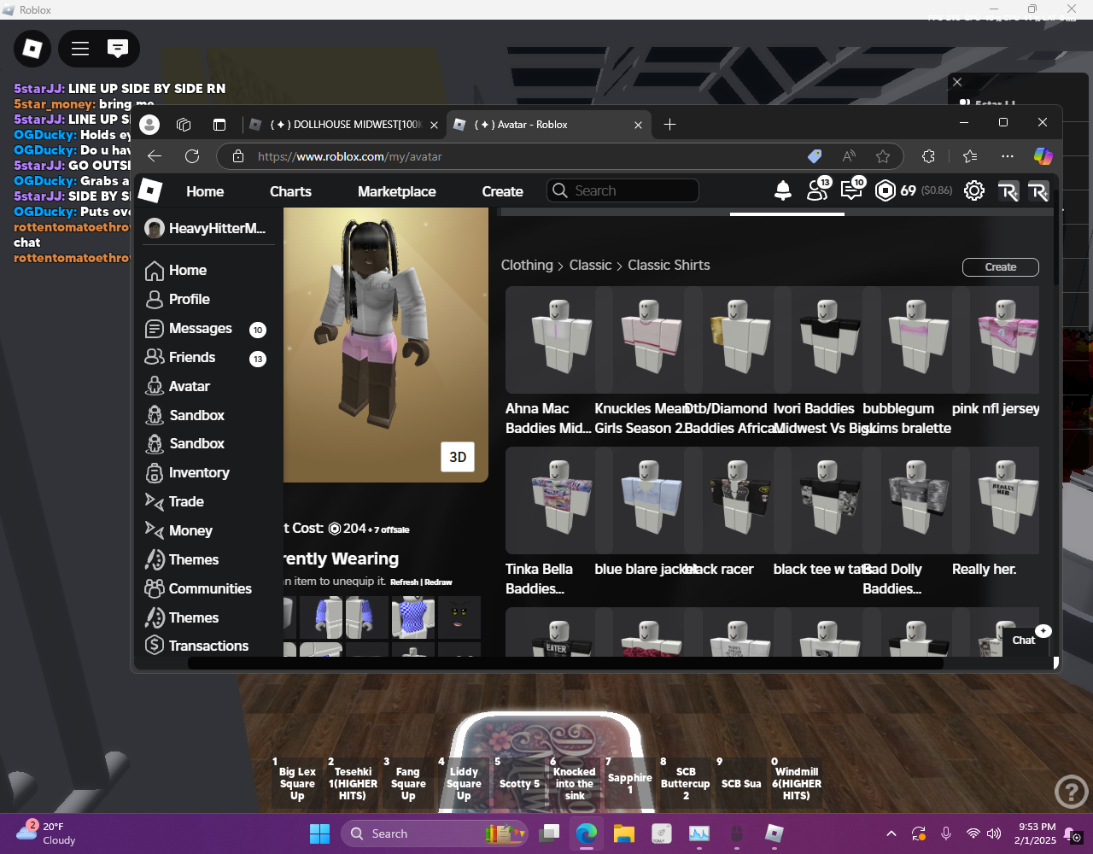The image size is (1093, 854).
Task: Close the DOLLHOUSE MIDWEST tab
Action: 434,125
